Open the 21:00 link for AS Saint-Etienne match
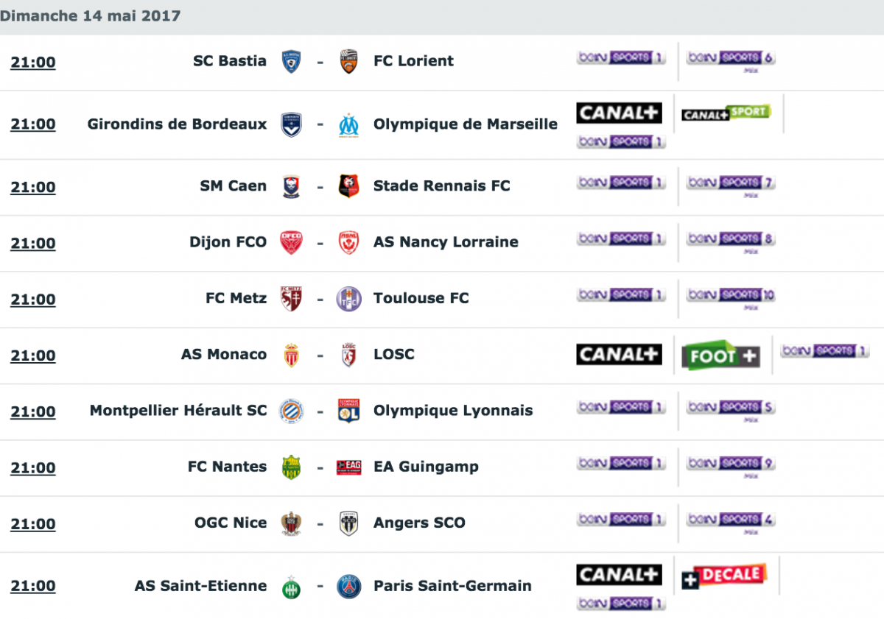The width and height of the screenshot is (884, 619). coord(33,587)
